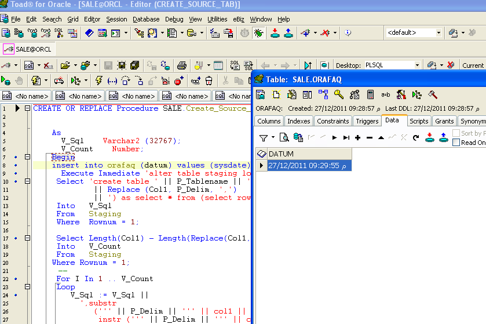Viewport: 486px width, 324px height.
Task: Delete record with the minus icon
Action: click(369, 138)
